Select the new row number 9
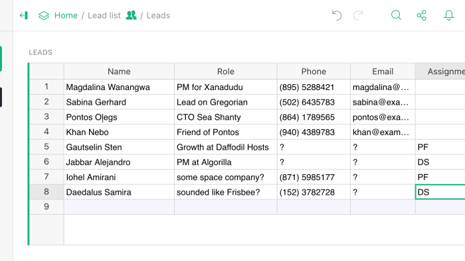The height and width of the screenshot is (261, 465). (46, 207)
